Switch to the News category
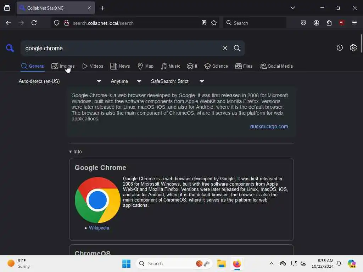This screenshot has width=363, height=272. [x=120, y=66]
